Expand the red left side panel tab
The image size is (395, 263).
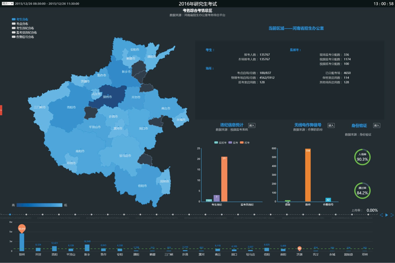click(1, 110)
